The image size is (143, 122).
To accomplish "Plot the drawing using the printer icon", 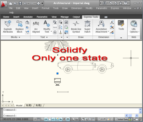I will coord(38,3).
